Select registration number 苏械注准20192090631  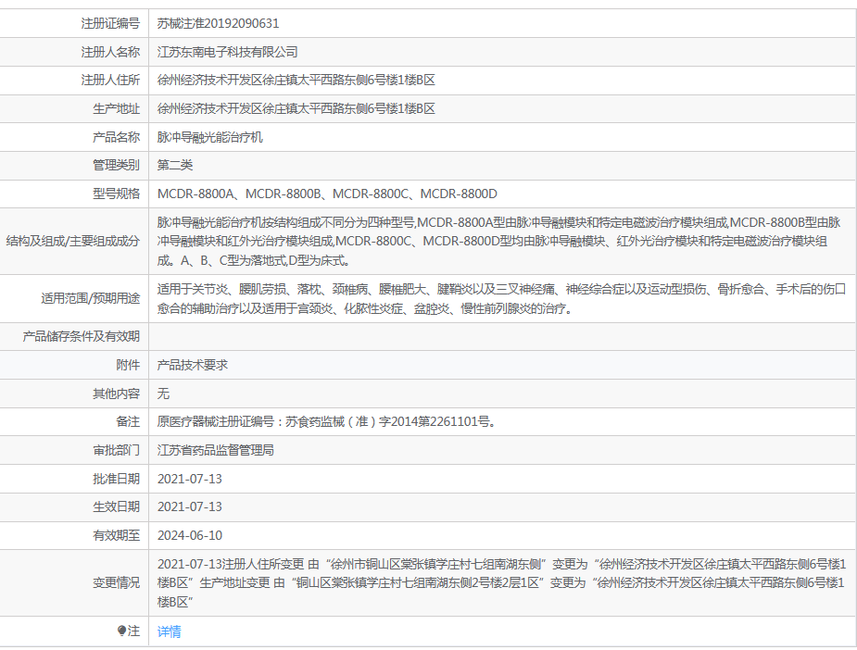coord(218,23)
